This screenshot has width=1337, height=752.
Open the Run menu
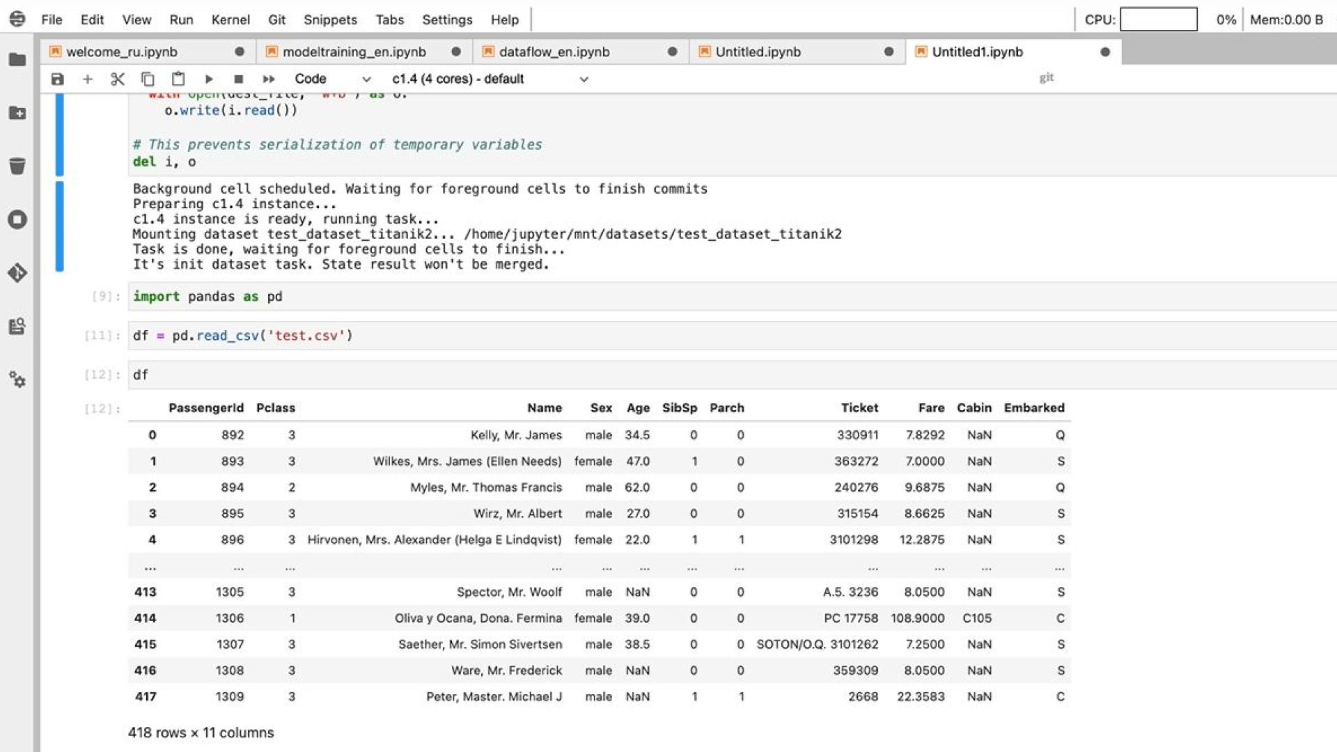[x=181, y=19]
